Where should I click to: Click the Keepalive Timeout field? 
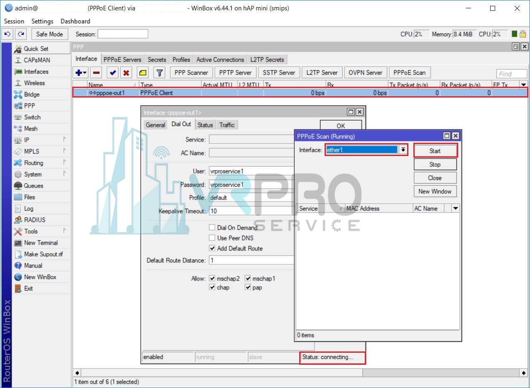252,211
